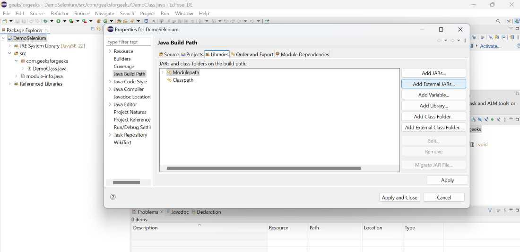Click the Apply button
Viewport: 520px width, 252px height.
click(x=447, y=180)
